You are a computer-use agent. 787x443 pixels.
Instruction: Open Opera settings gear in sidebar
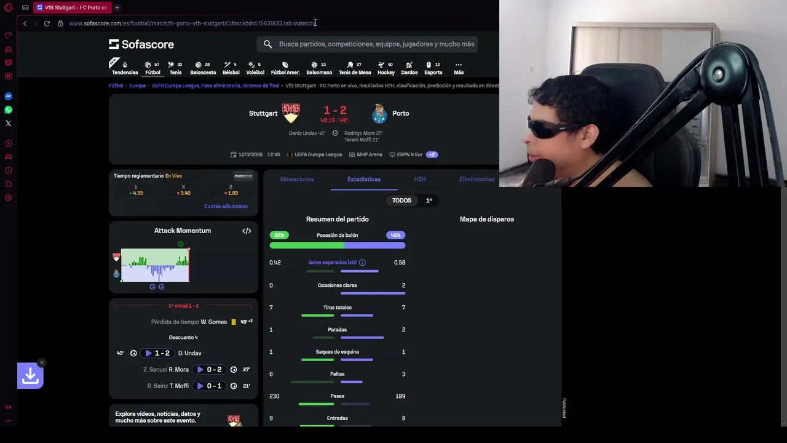[9, 198]
